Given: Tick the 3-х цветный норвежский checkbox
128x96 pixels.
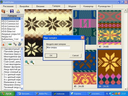Looking at the screenshot, I should pyautogui.click(x=3, y=77).
